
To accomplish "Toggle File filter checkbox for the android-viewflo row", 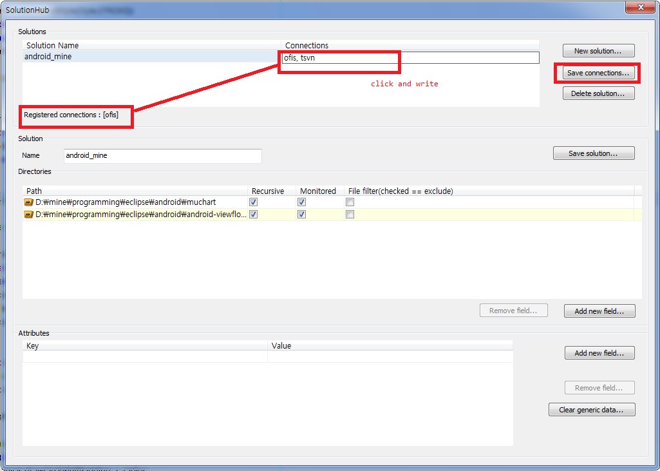I will [350, 215].
